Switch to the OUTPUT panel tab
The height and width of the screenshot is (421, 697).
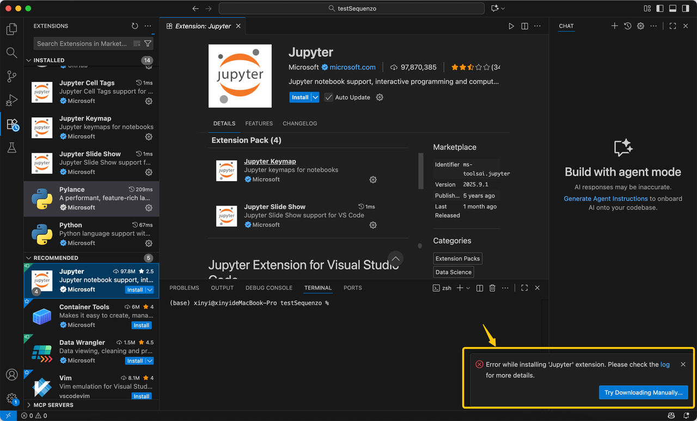[222, 288]
